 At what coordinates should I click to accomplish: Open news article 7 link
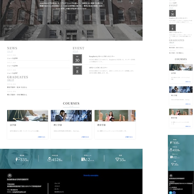[13, 73]
